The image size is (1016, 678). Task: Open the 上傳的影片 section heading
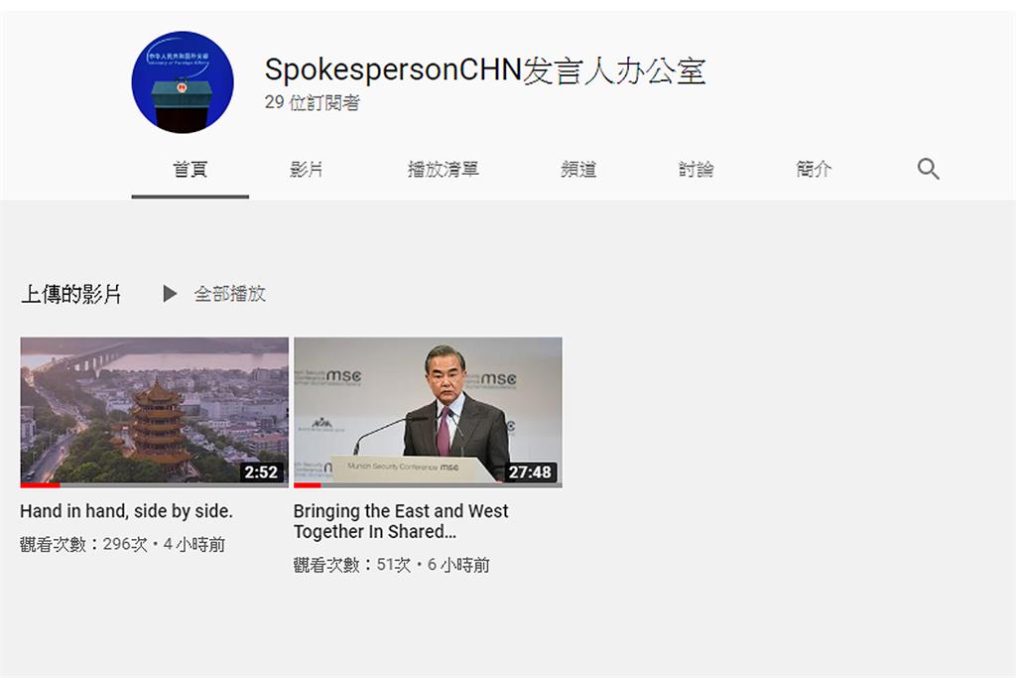(x=71, y=294)
